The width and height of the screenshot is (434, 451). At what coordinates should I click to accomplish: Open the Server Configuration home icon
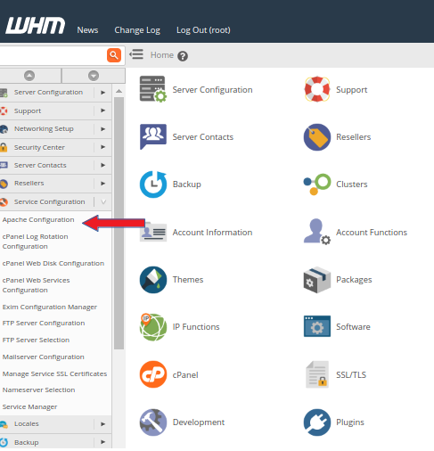click(153, 89)
